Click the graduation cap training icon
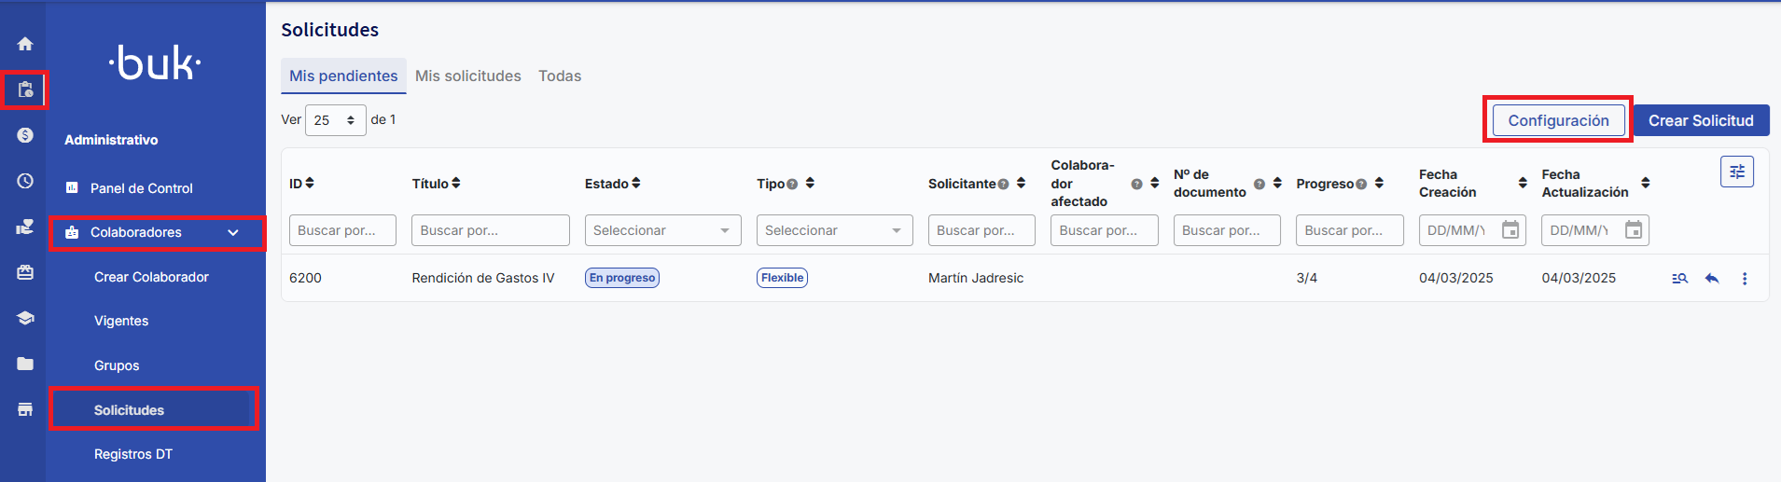The width and height of the screenshot is (1781, 482). pyautogui.click(x=25, y=318)
